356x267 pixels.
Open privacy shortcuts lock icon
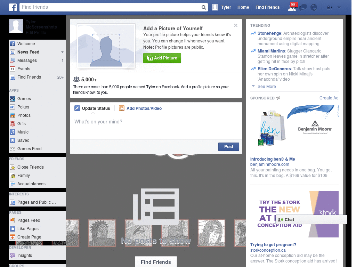click(330, 8)
